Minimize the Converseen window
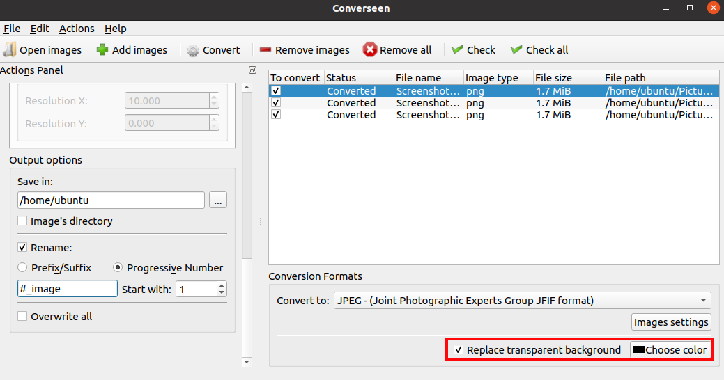 click(x=666, y=8)
